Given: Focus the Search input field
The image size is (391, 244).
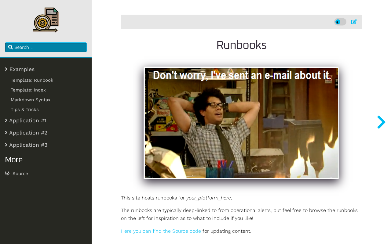Looking at the screenshot, I should coord(46,47).
